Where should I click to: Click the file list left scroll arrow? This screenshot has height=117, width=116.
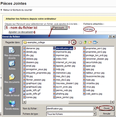[x=24, y=102]
